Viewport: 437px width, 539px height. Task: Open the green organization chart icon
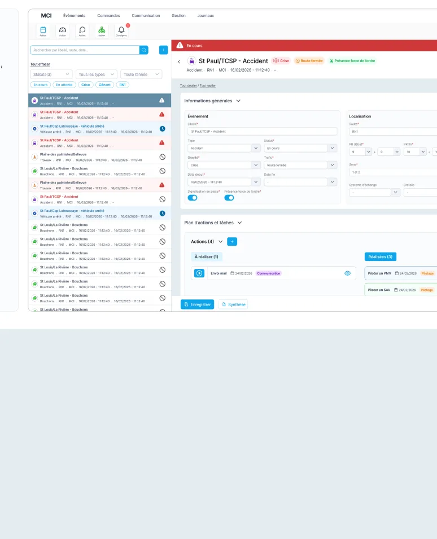tap(102, 31)
